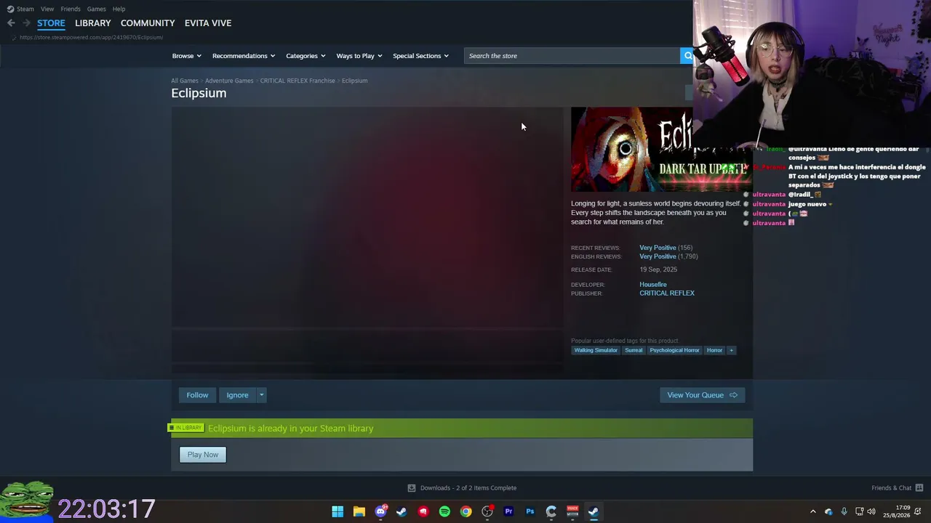Expand the Recommendations dropdown
This screenshot has height=523, width=931.
point(244,56)
